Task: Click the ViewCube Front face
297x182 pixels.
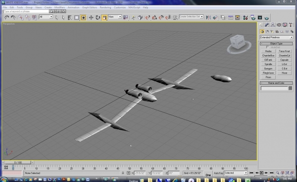Action: click(241, 43)
